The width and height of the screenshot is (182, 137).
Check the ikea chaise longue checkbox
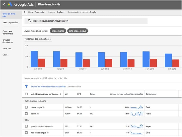point(26,133)
